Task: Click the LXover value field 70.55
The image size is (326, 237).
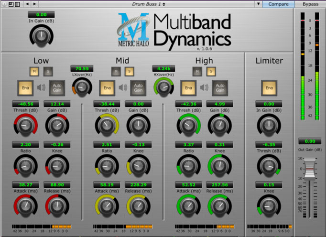Action: [x=82, y=69]
